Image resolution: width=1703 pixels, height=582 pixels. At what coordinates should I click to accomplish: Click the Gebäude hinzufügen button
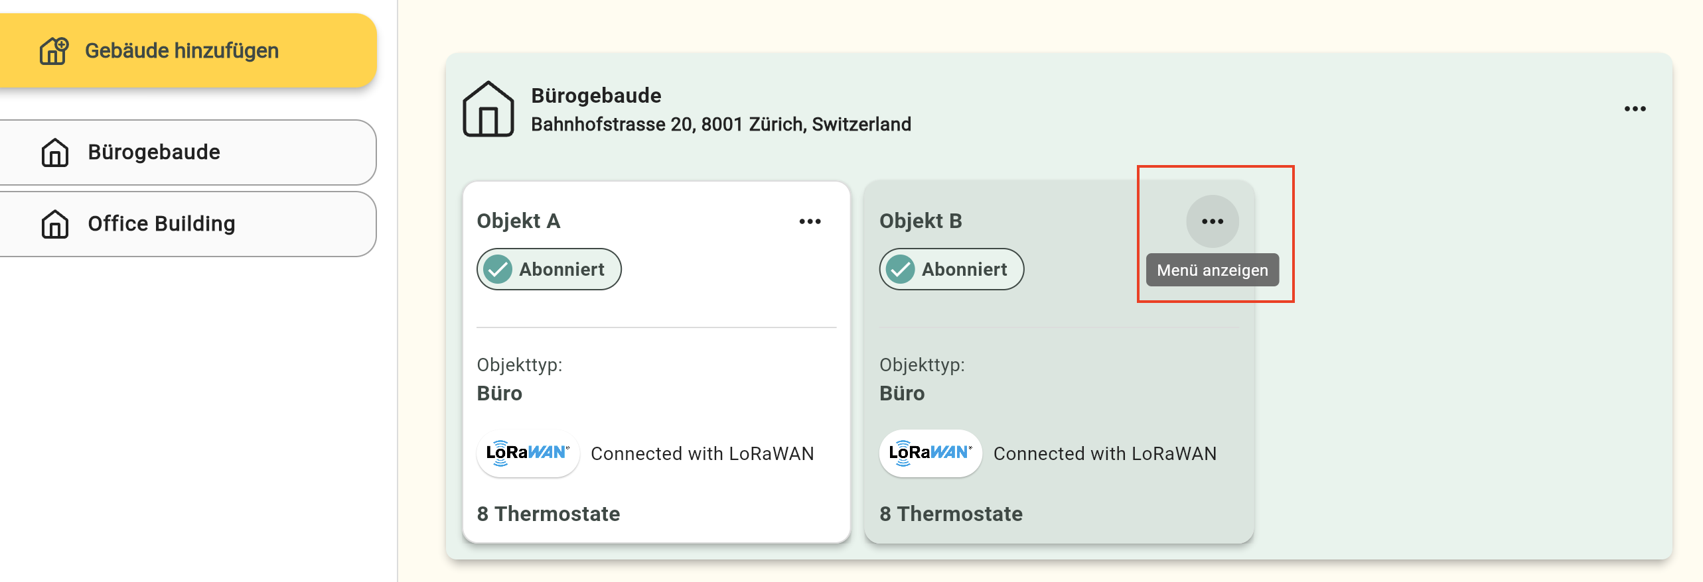182,50
